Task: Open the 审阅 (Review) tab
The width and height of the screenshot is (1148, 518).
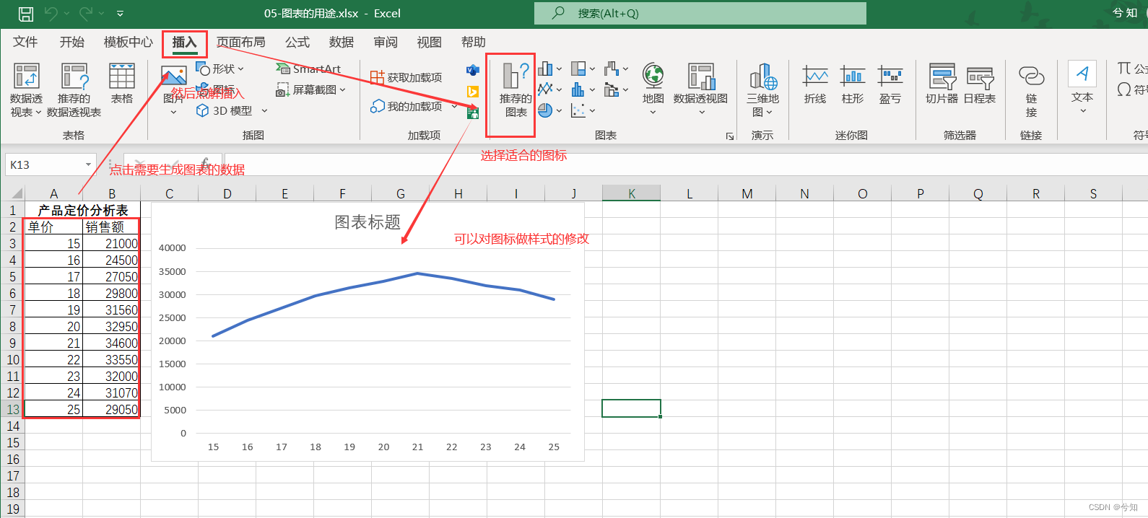Action: tap(386, 42)
